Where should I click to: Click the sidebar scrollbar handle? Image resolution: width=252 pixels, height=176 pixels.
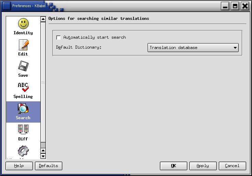pyautogui.click(x=43, y=82)
